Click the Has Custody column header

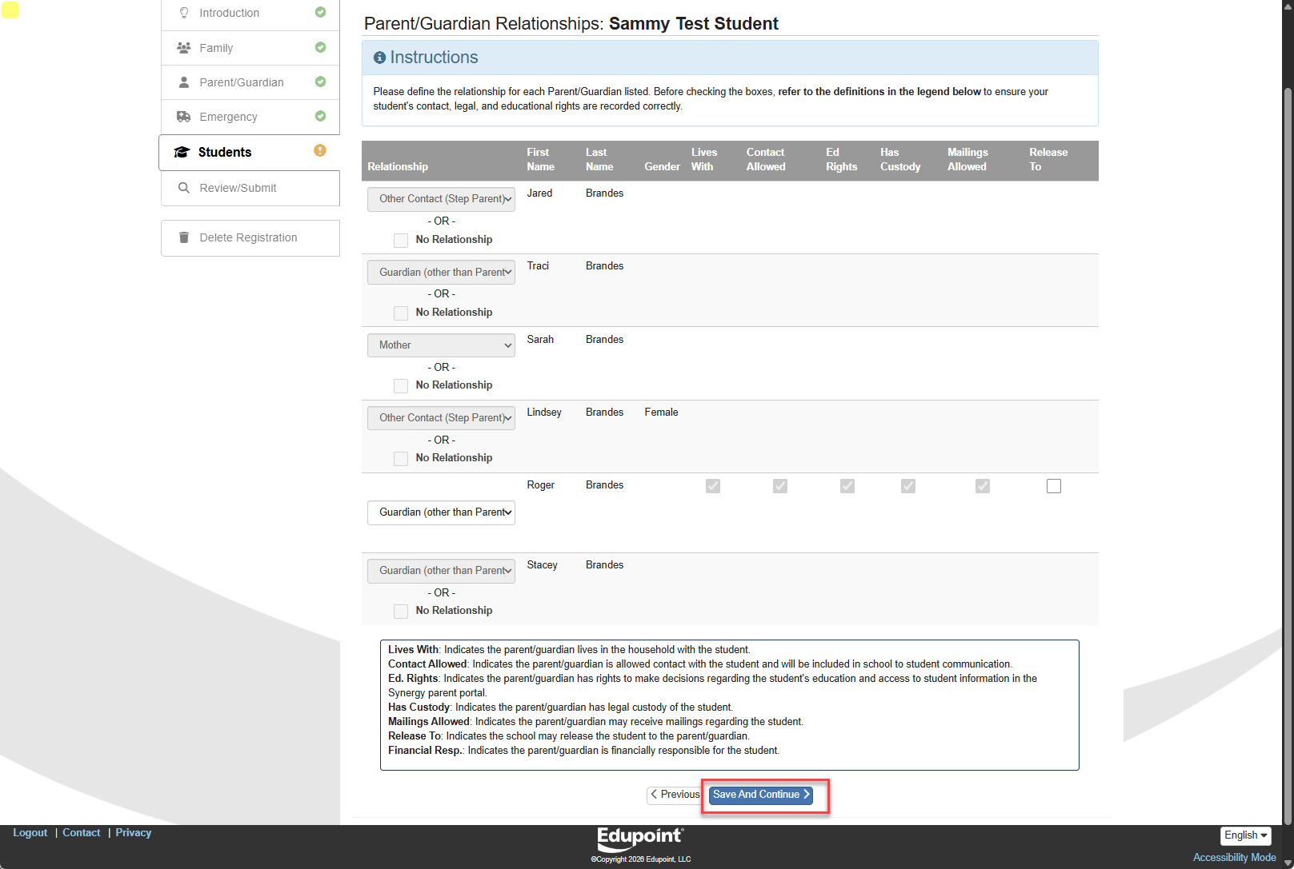(900, 160)
